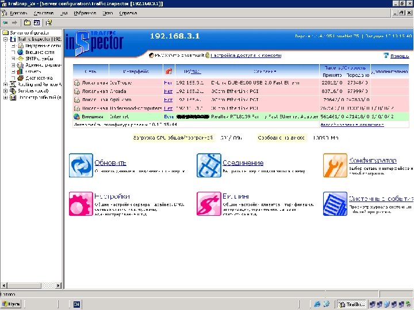This screenshot has width=414, height=310.
Task: Open the Окно menu
Action: [x=108, y=13]
